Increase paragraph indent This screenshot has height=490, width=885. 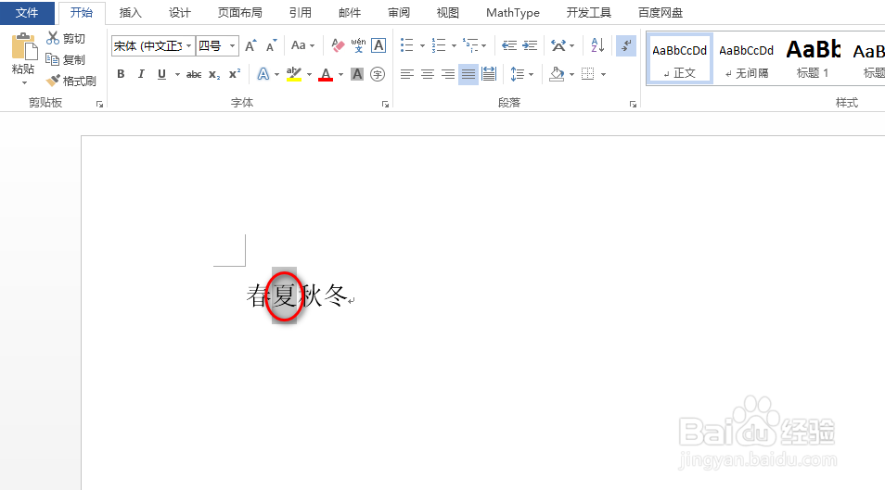pos(530,45)
